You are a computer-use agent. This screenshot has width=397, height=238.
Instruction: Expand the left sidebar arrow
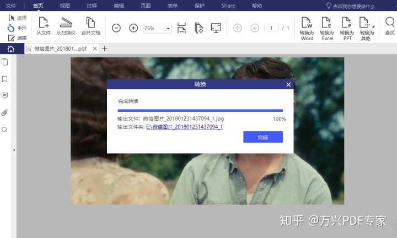14,150
